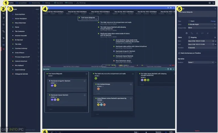The width and height of the screenshot is (218, 133).
Task: Open Narrative Position Scene 1 dropdown
Action: [201, 62]
